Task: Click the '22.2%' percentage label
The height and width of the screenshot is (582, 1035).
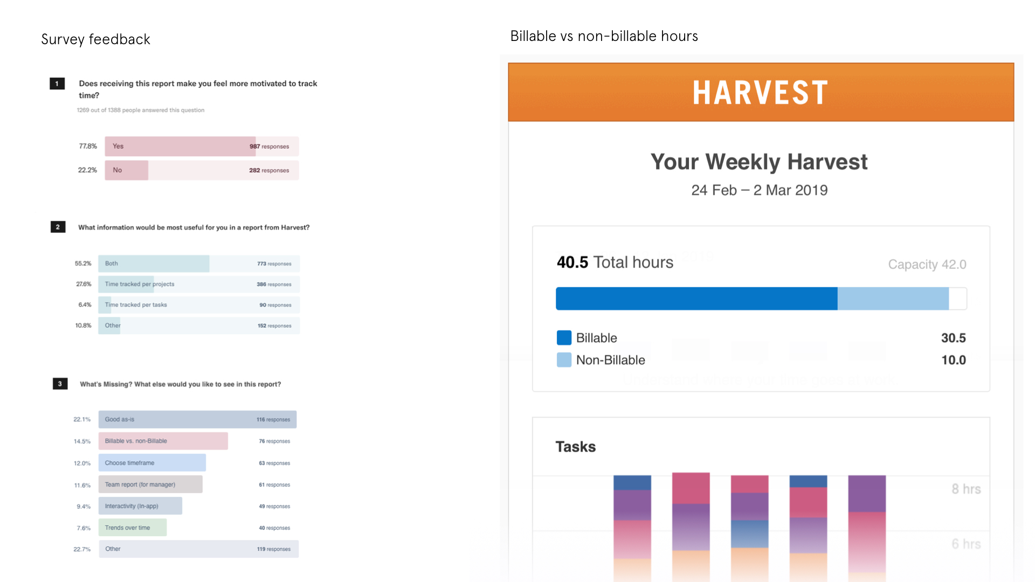Action: tap(87, 170)
